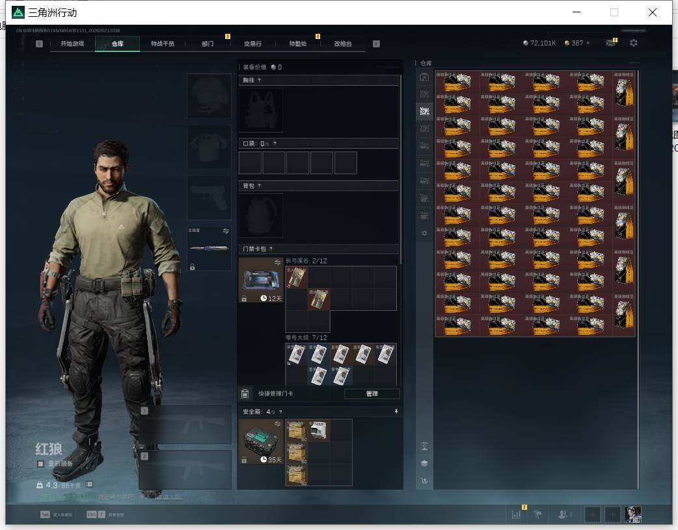Click primary weapon slot 1
This screenshot has height=530, width=678.
coord(185,425)
